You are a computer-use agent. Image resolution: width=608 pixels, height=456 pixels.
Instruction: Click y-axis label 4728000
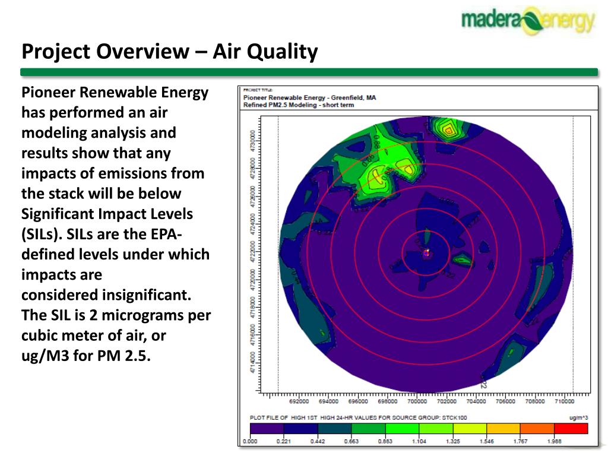click(253, 167)
